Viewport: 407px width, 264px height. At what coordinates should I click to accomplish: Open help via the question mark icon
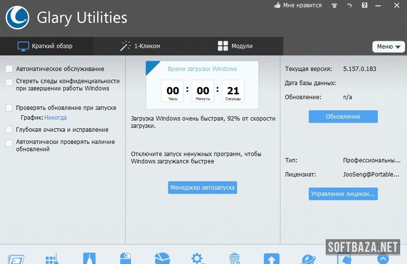[365, 5]
